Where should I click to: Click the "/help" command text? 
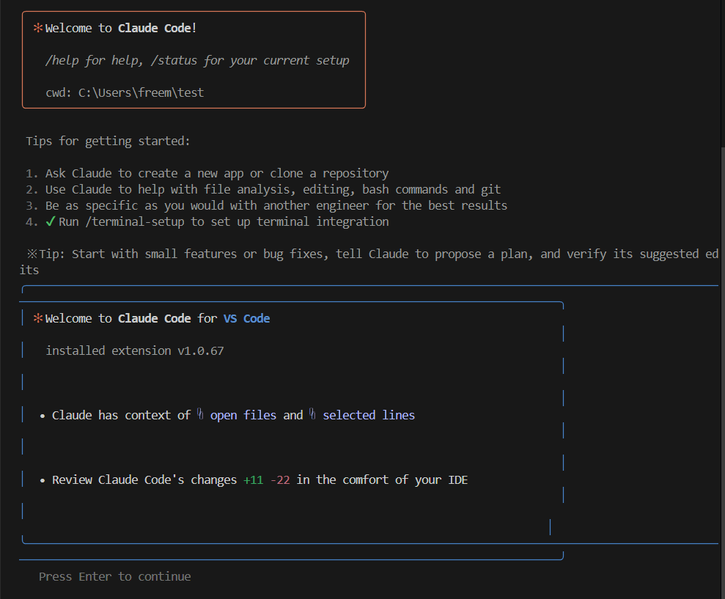(x=62, y=61)
